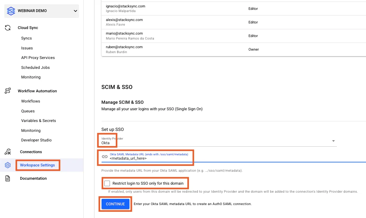Go to Queues
366x218 pixels.
coord(28,111)
